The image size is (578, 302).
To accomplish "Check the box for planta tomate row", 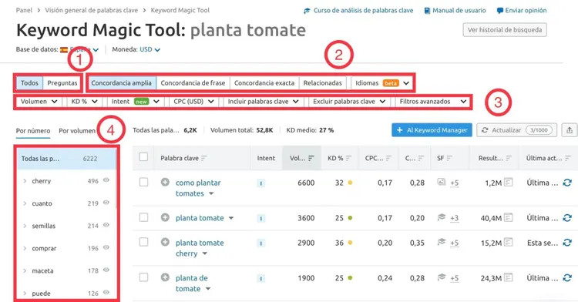I will 143,217.
